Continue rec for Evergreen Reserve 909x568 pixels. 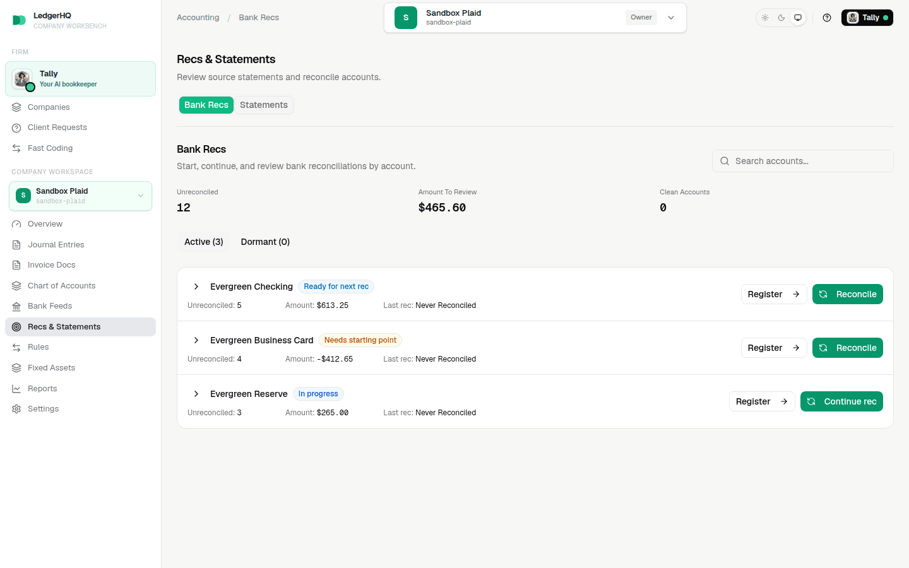(841, 401)
